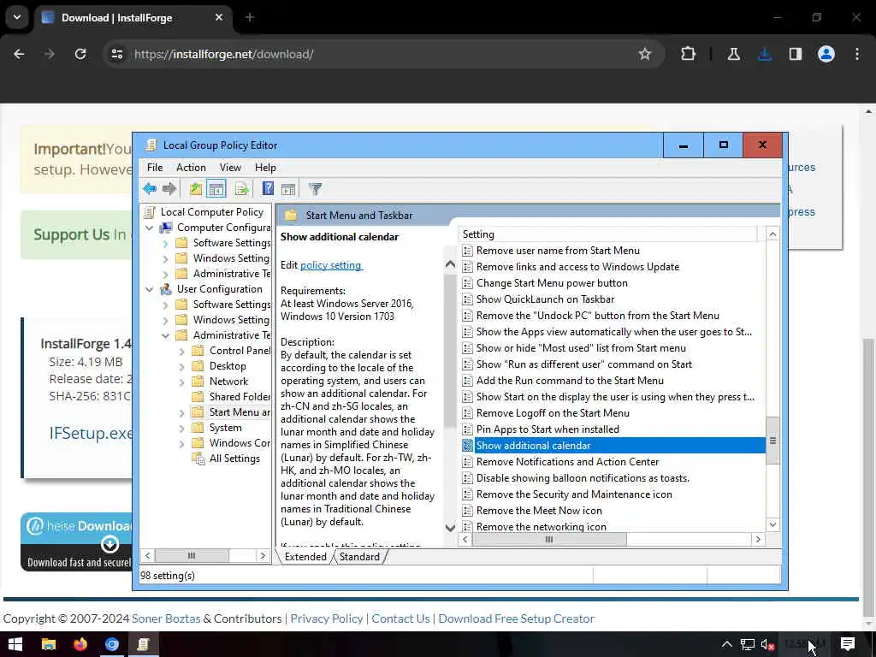Switch to the Standard tab
The image size is (876, 657).
tap(359, 556)
